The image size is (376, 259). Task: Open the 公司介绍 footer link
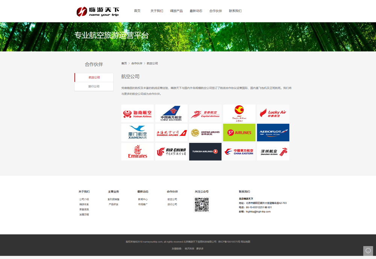click(84, 199)
